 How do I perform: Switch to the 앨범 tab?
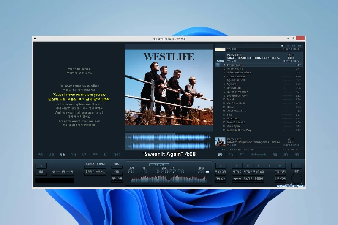coord(62,155)
